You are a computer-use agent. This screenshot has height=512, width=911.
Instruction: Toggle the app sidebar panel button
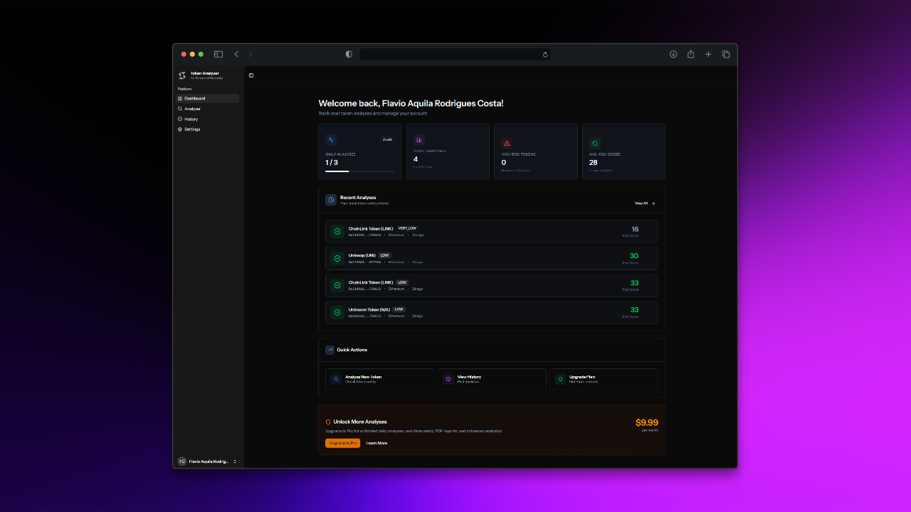pos(251,75)
